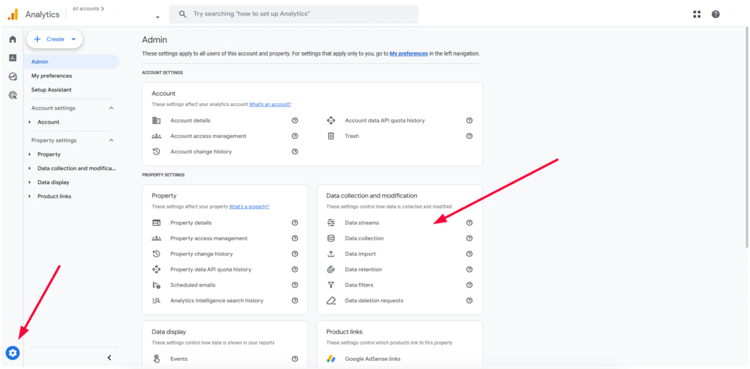750x369 pixels.
Task: Collapse the sidebar navigation panel
Action: [109, 357]
